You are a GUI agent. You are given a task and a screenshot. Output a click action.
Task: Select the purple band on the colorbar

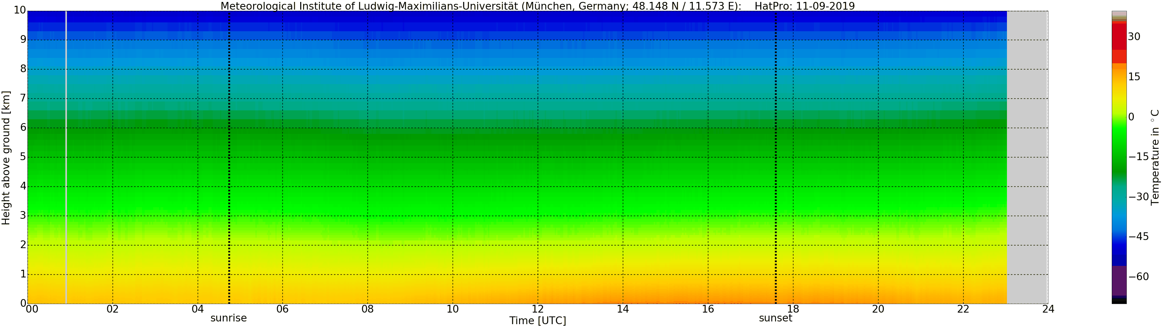tap(1119, 280)
